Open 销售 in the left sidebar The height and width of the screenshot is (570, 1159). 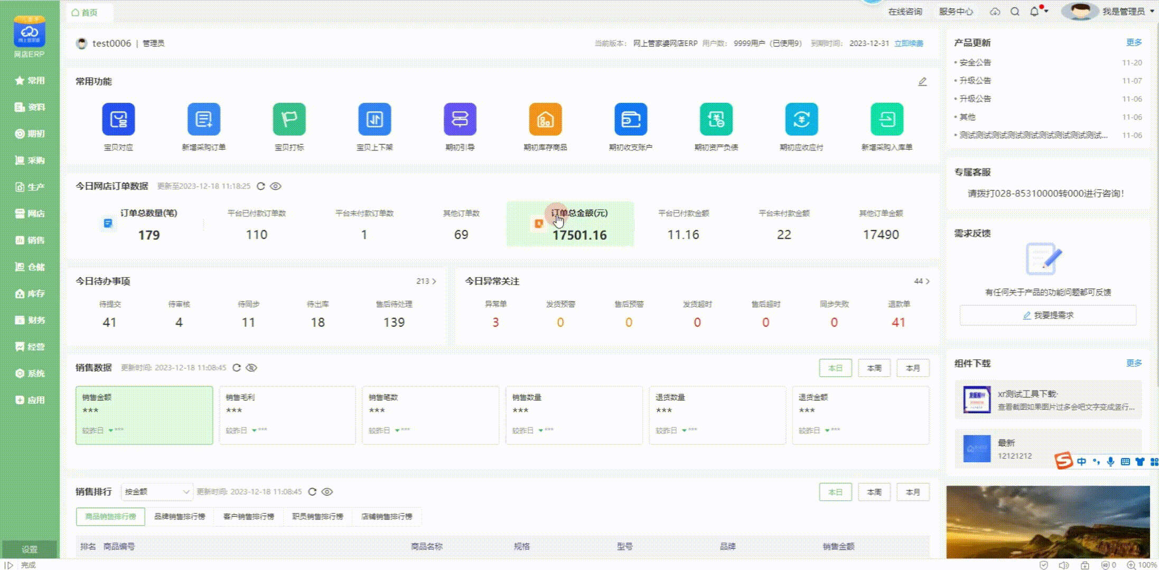[30, 240]
